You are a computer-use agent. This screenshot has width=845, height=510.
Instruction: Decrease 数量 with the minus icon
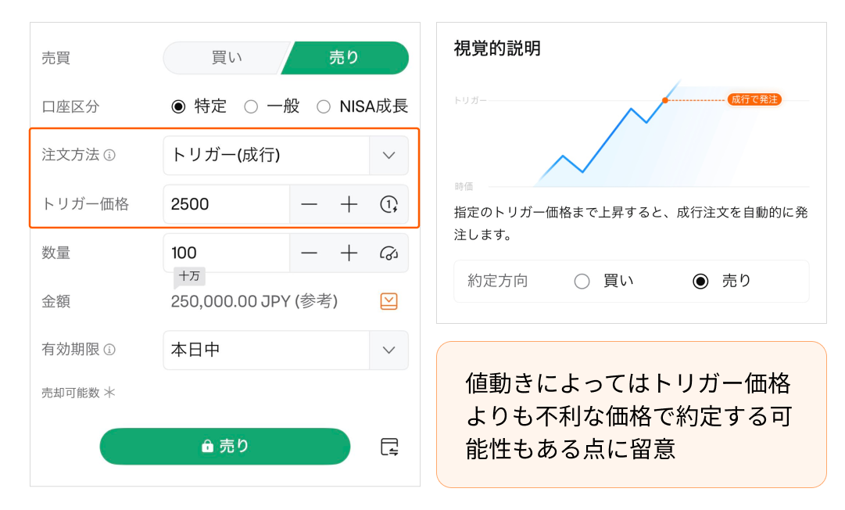click(310, 253)
